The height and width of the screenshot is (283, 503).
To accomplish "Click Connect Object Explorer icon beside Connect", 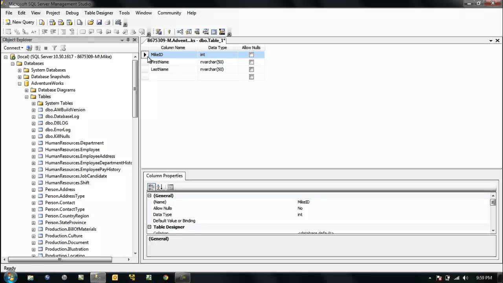I will click(x=29, y=48).
